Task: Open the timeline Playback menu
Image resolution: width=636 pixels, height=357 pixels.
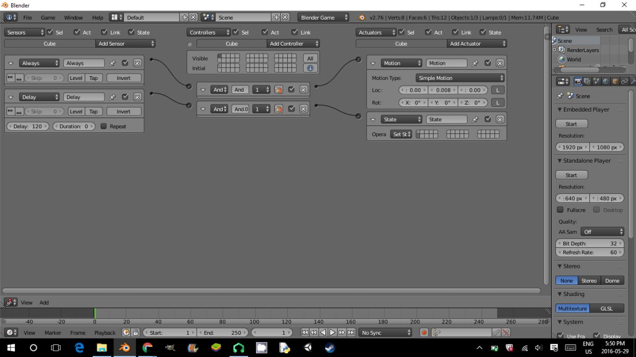Action: (105, 333)
